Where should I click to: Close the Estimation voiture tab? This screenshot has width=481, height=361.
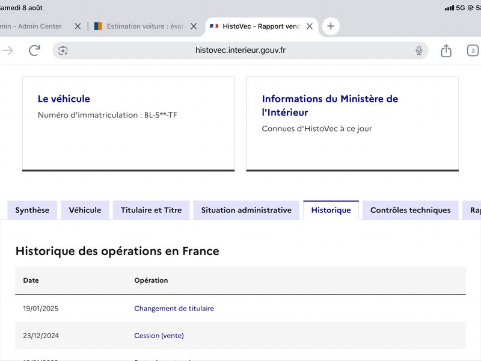[194, 26]
